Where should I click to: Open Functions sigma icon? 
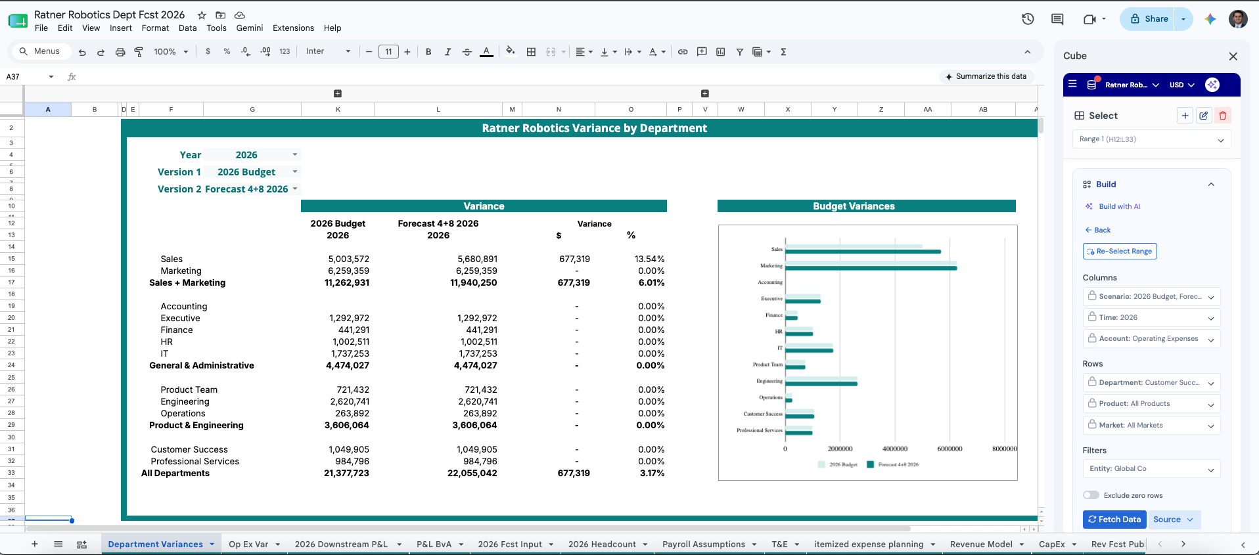click(783, 52)
